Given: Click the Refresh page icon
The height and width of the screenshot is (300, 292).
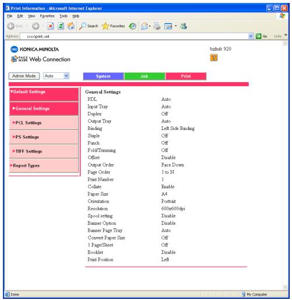Looking at the screenshot, I should pos(61,26).
